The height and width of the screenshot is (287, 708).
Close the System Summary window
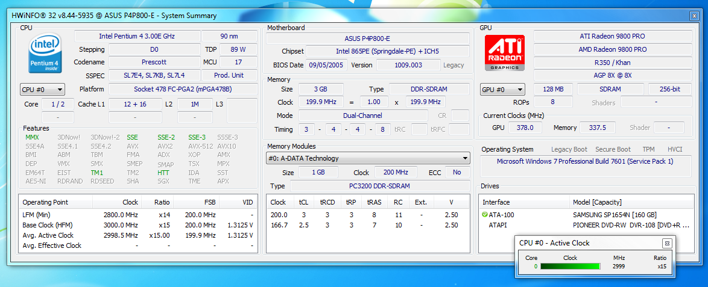694,16
